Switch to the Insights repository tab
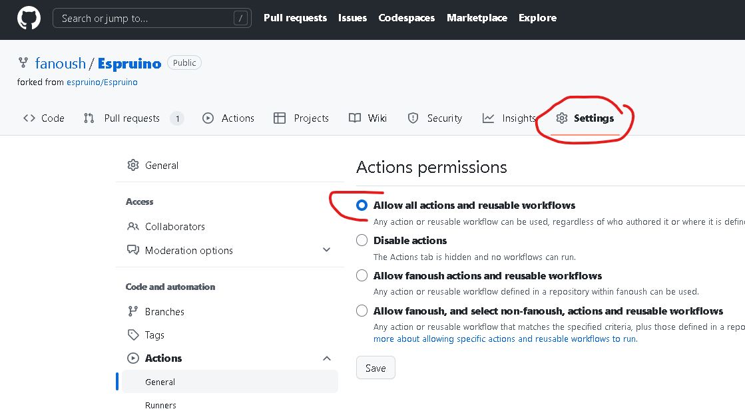Screen dimensions: 745x413 pos(509,118)
